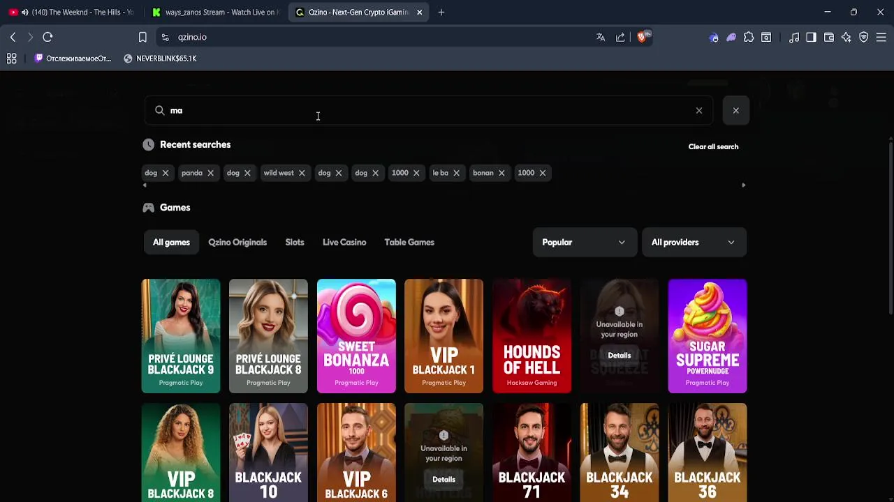
Task: Open Sweet Bonanza 1000 game
Action: (x=356, y=336)
